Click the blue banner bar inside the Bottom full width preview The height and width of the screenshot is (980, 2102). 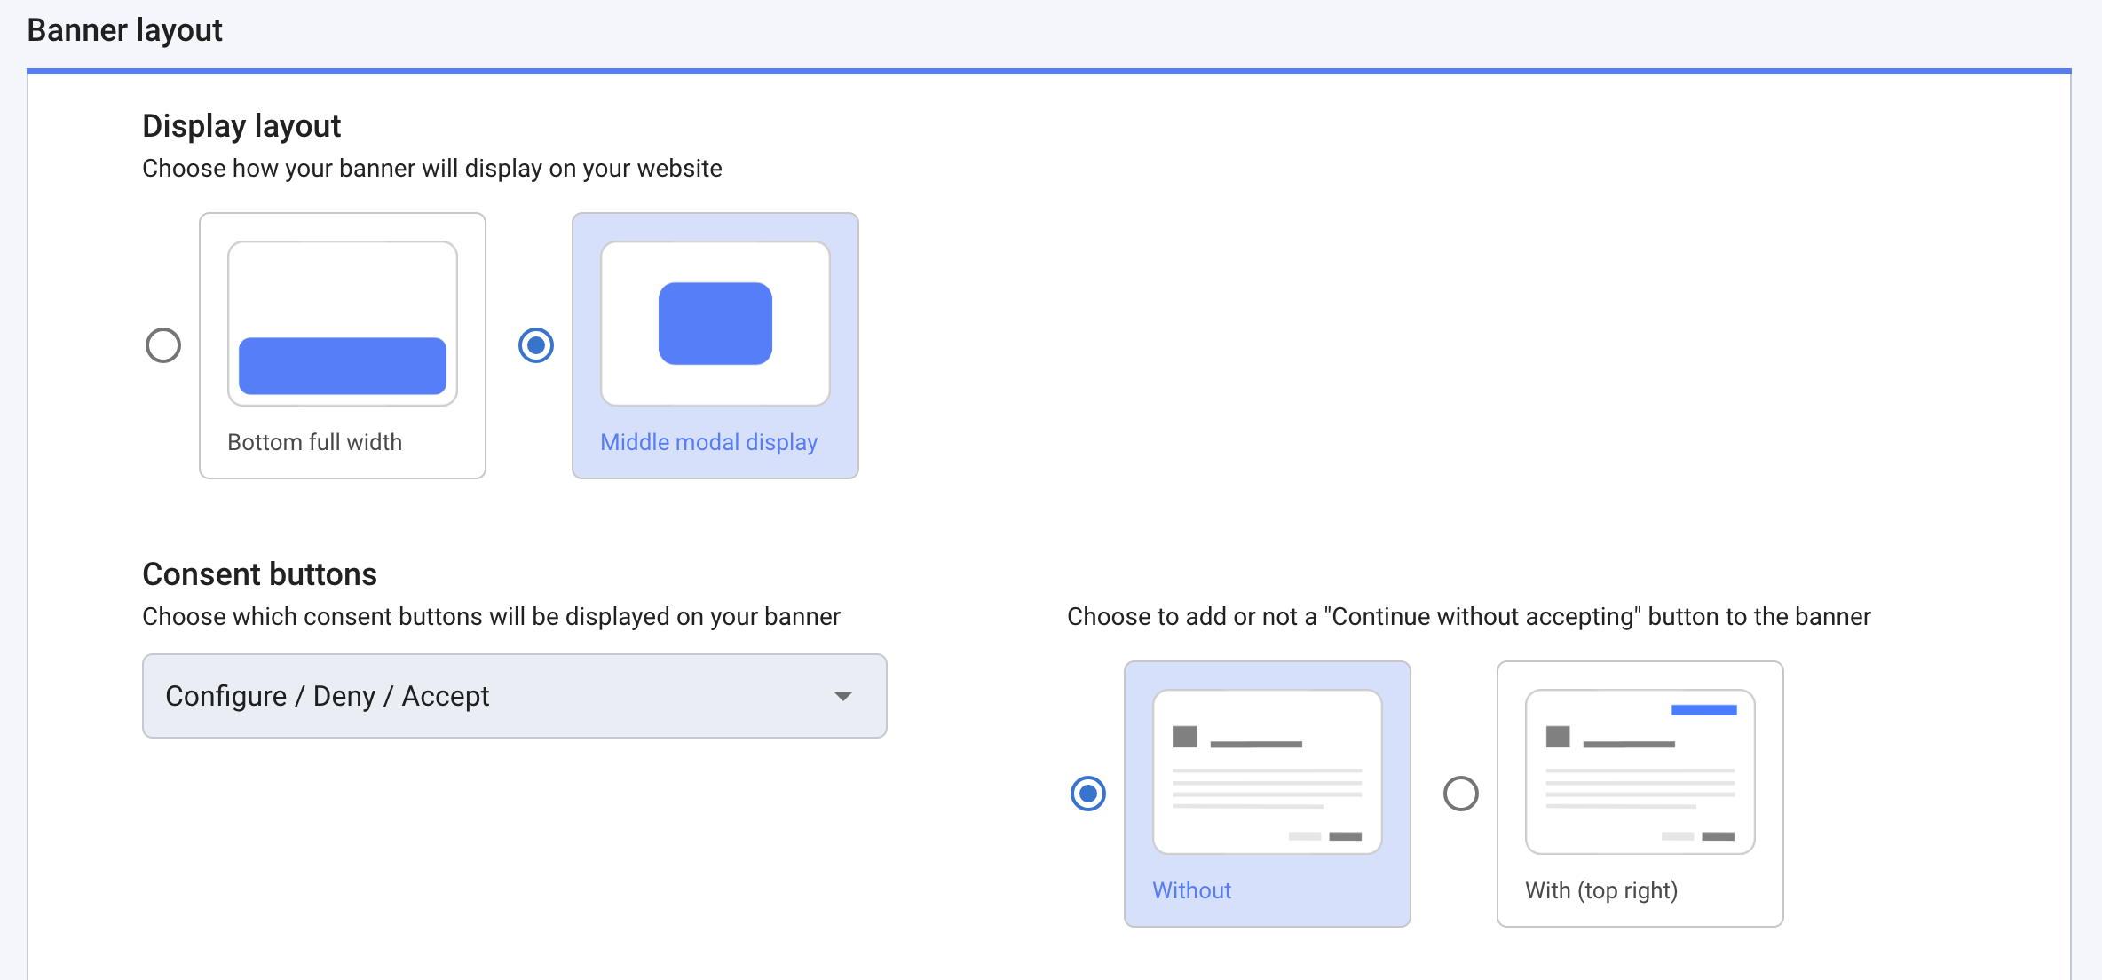point(341,366)
